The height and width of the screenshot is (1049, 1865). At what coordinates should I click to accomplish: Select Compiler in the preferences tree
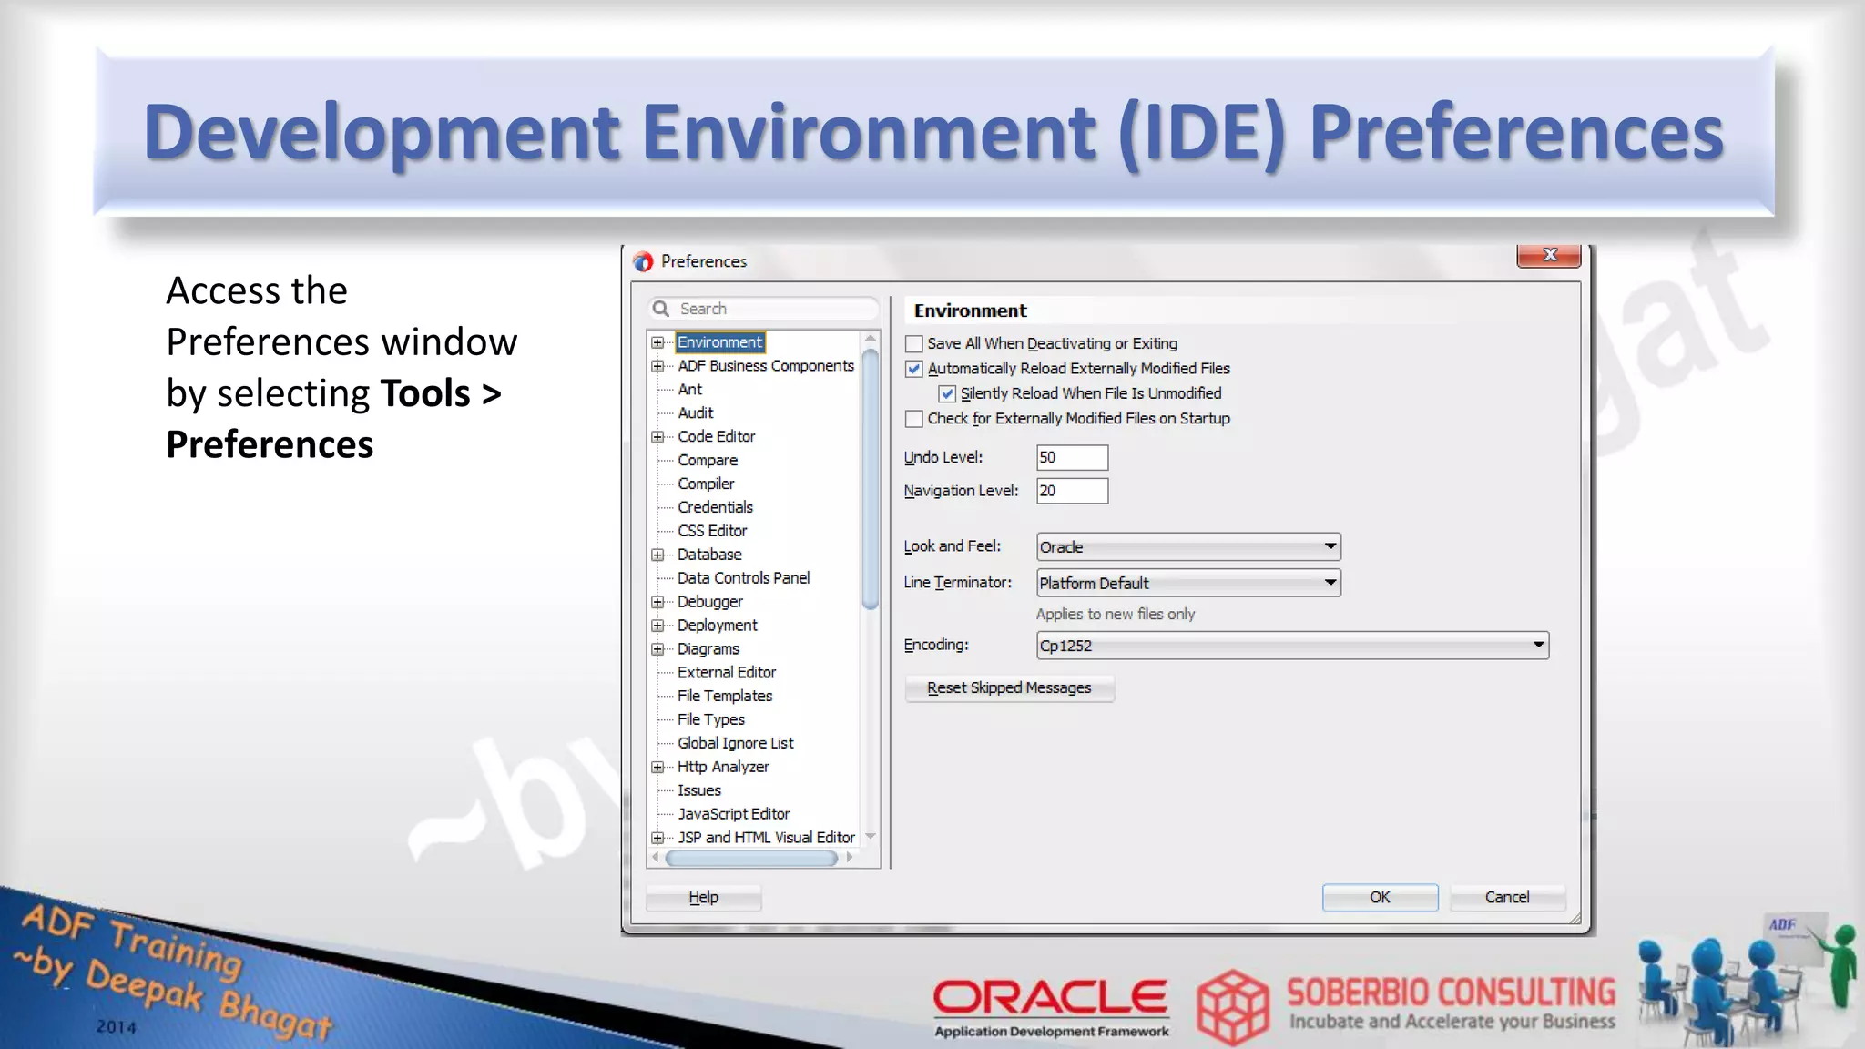click(706, 484)
